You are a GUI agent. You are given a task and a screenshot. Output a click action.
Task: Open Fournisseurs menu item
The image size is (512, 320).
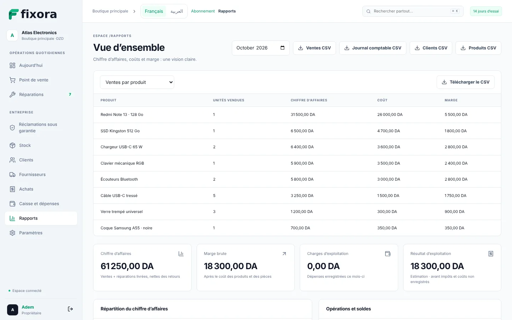(x=41, y=175)
